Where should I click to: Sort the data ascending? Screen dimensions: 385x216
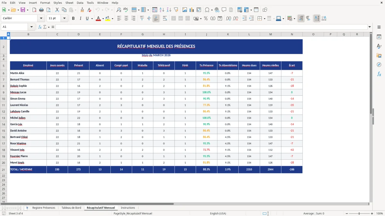(162, 10)
